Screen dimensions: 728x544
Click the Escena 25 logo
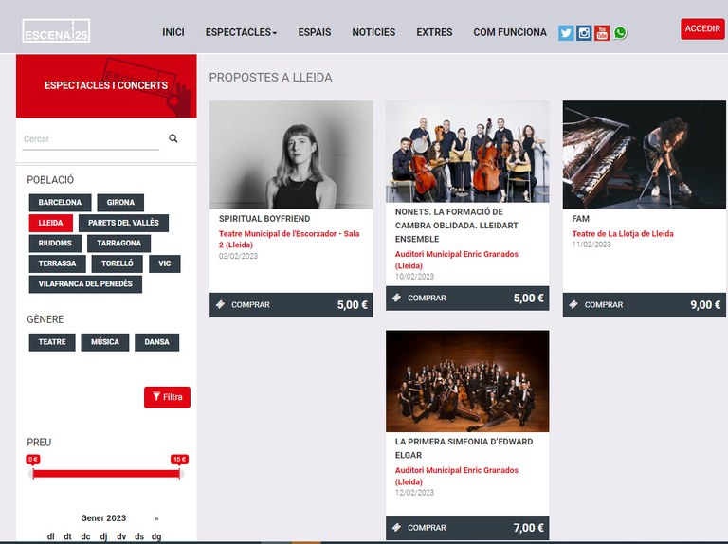pos(56,30)
